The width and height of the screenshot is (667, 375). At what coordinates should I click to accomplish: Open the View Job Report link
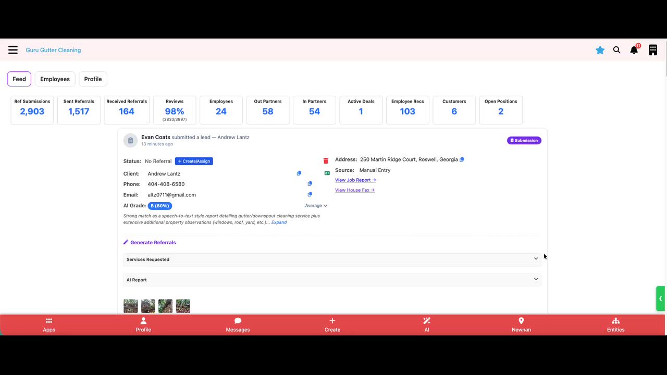355,180
